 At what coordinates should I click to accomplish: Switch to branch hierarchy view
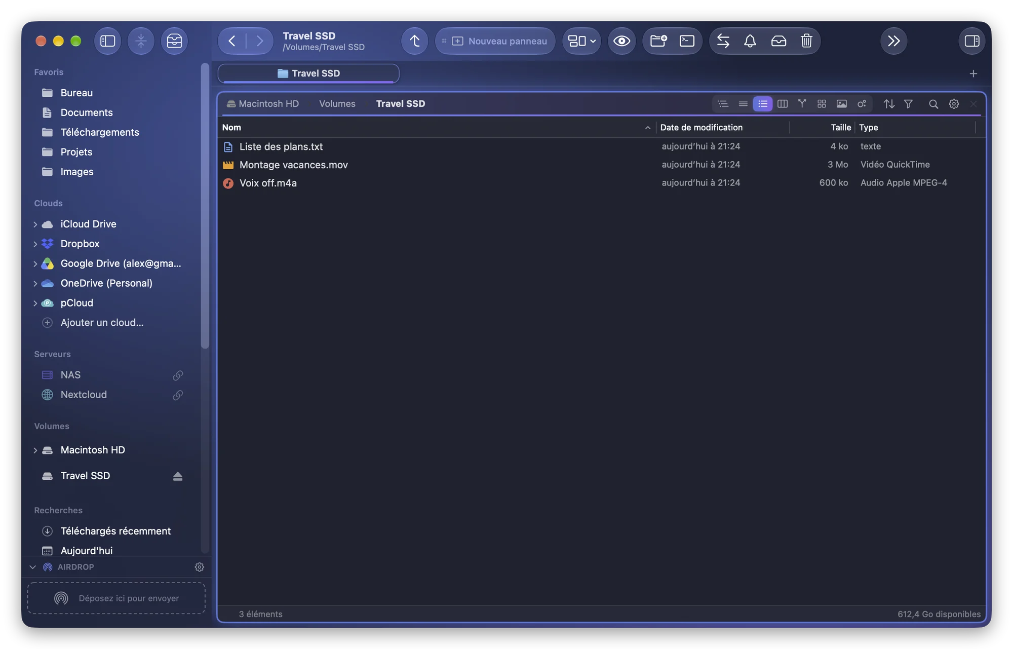802,104
